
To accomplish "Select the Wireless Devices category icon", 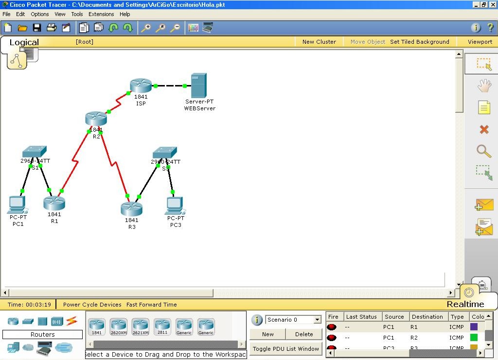I will click(57, 322).
